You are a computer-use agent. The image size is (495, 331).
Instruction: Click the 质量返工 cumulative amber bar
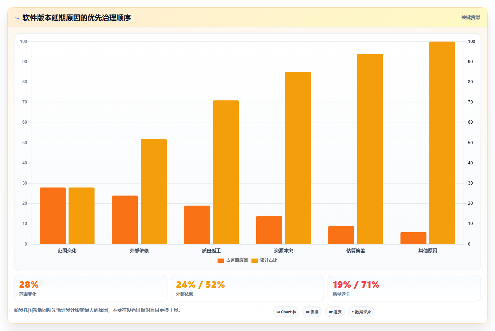[x=226, y=172]
